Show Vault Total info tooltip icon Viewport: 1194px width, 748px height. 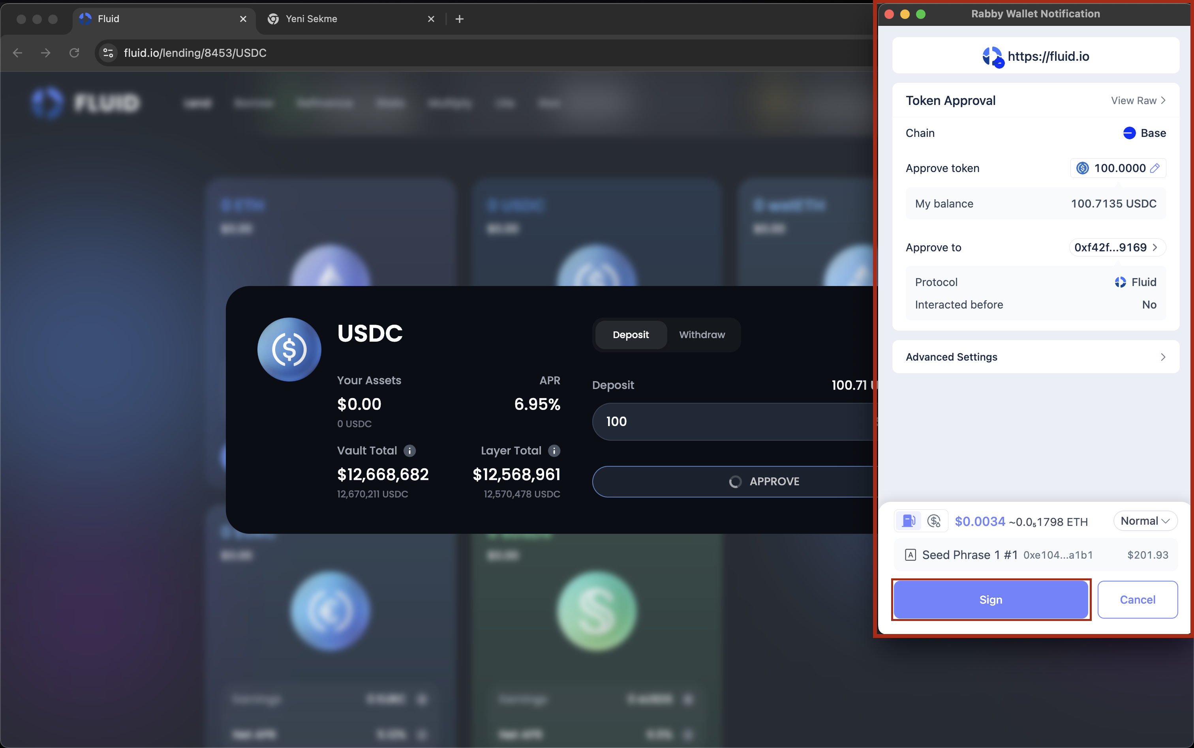[409, 451]
